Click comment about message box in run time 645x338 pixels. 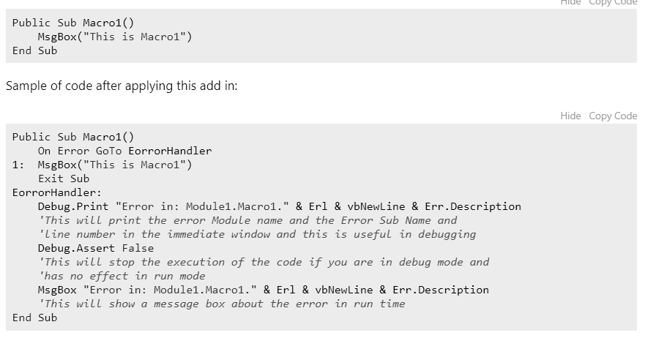(x=222, y=304)
